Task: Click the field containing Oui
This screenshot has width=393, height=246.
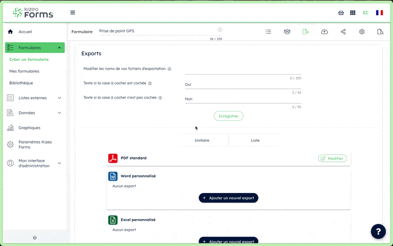Action: (x=243, y=84)
